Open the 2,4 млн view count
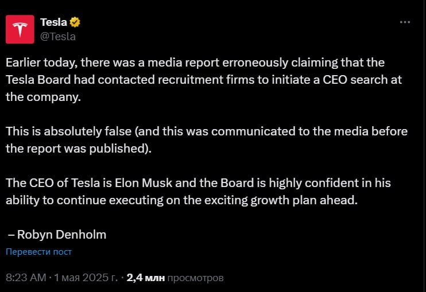426x292 pixels. 146,277
